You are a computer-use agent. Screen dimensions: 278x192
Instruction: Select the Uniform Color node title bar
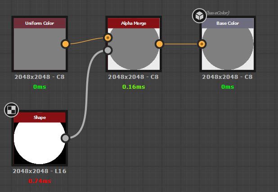[x=40, y=23]
